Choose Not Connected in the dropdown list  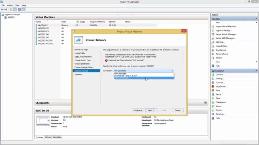pyautogui.click(x=144, y=74)
